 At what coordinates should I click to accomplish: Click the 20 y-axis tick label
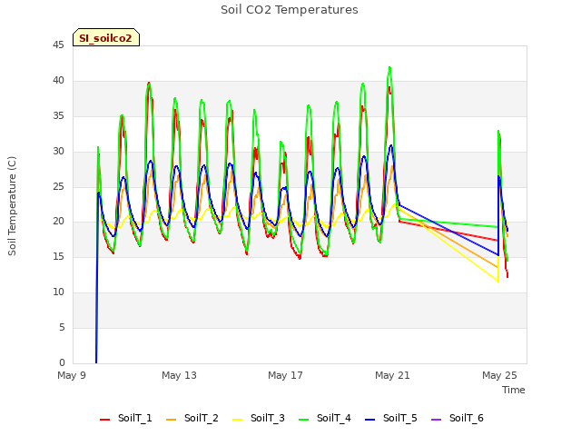[x=58, y=222]
